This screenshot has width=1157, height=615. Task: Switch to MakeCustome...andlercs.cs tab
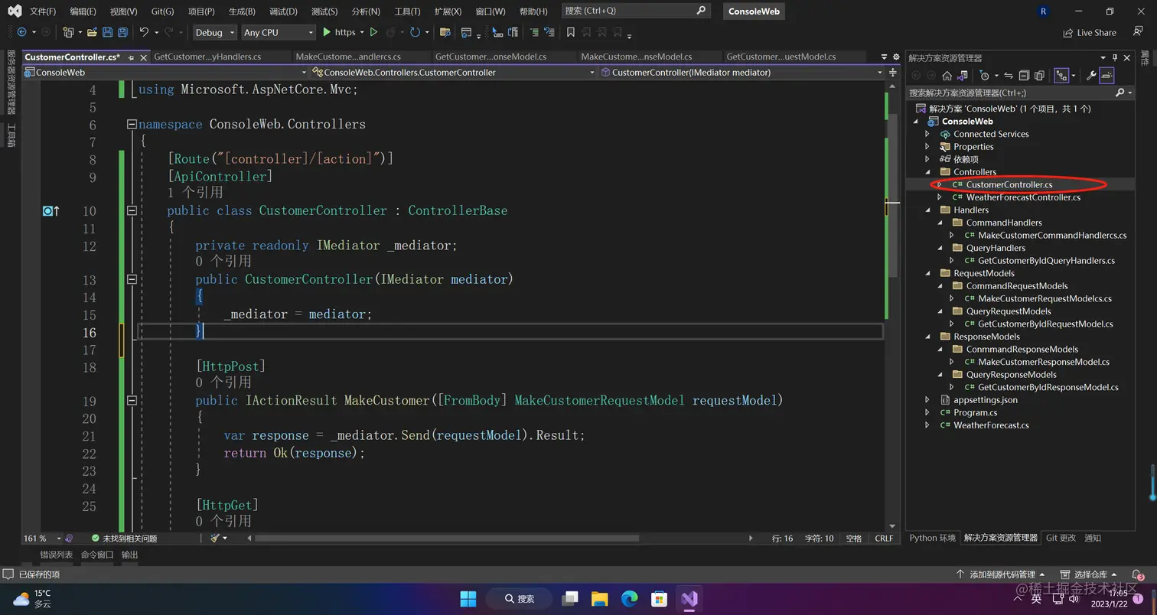click(x=348, y=57)
